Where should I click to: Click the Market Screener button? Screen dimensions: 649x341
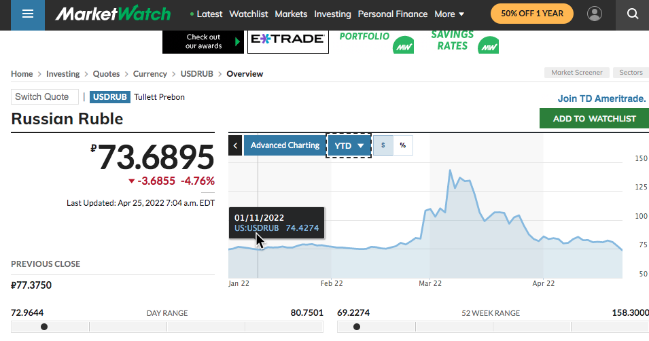pyautogui.click(x=576, y=73)
